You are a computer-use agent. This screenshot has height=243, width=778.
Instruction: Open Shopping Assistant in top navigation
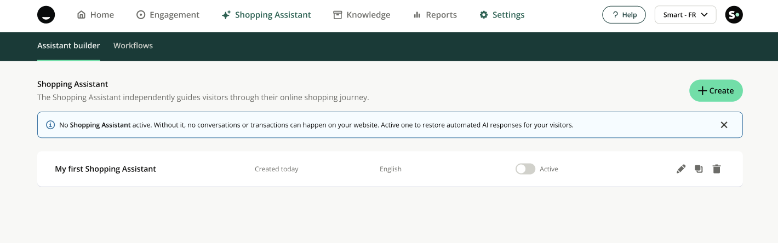(266, 15)
